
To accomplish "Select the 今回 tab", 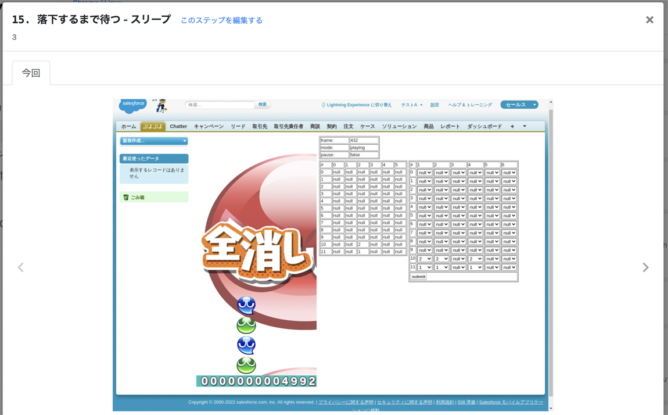I will (31, 73).
